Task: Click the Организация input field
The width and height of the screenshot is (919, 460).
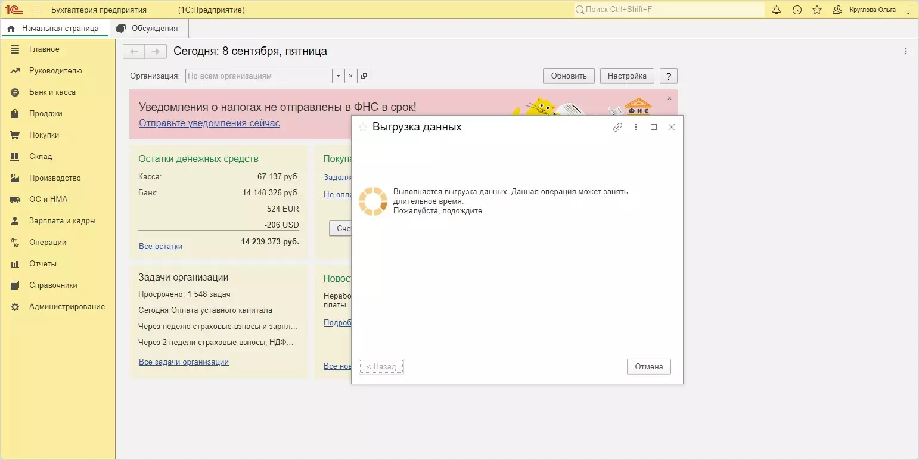Action: (x=259, y=76)
